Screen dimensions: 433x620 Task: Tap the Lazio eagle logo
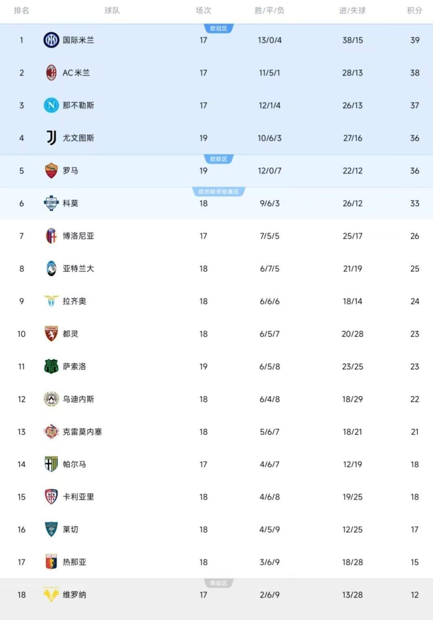tap(51, 301)
